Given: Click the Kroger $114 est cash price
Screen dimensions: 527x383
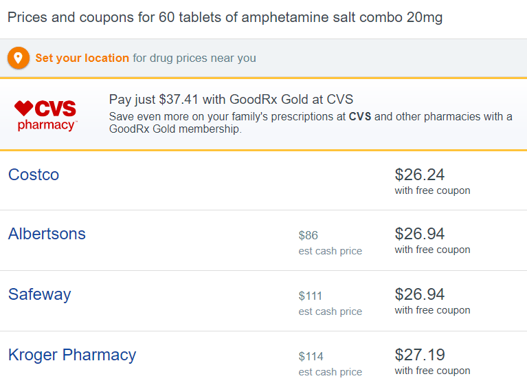Looking at the screenshot, I should [311, 356].
